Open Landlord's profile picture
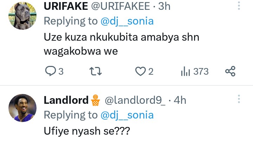Screen dimensions: 253x142 pos(22,108)
